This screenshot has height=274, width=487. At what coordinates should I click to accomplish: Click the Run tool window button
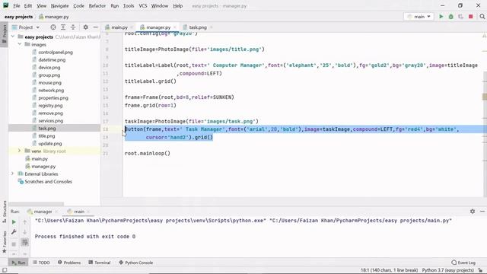click(18, 263)
